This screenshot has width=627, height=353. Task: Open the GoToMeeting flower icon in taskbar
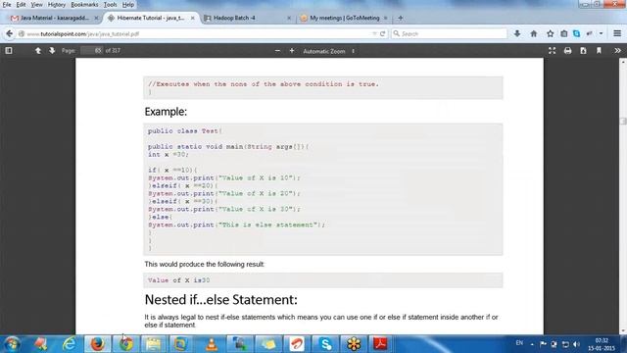(x=354, y=344)
